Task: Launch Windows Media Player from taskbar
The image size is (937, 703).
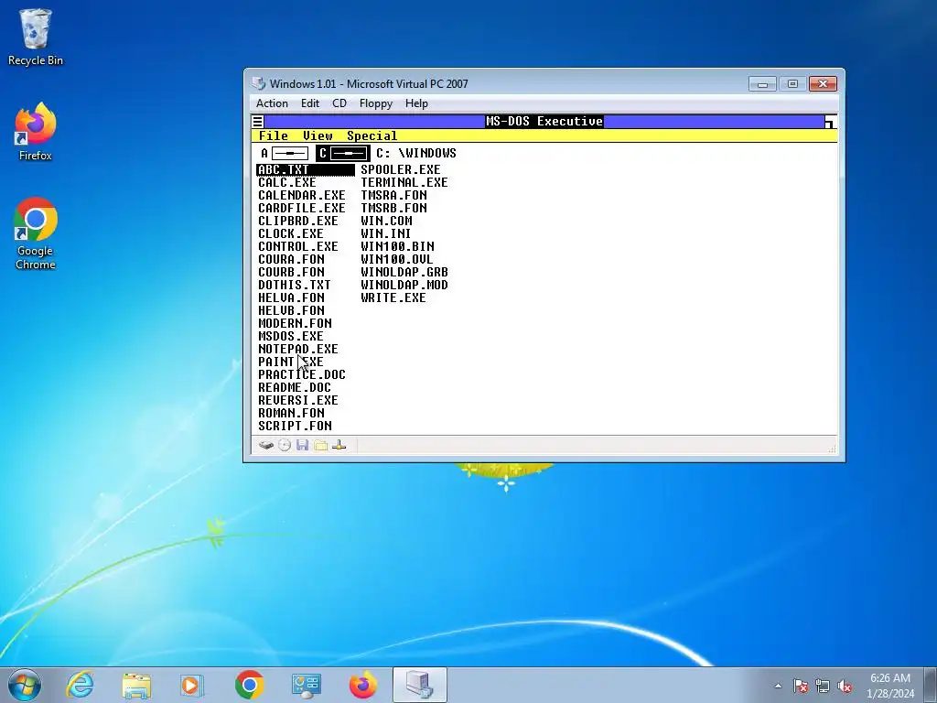Action: point(192,685)
